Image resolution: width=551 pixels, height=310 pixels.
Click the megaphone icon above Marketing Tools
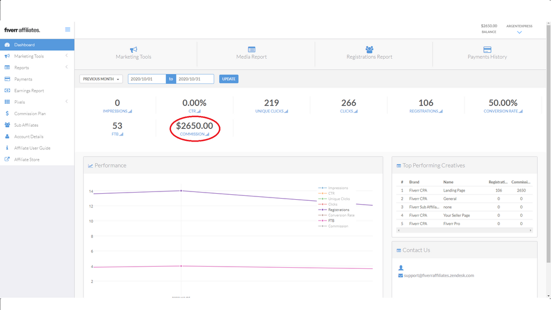134,49
